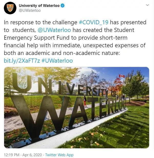Click the Canadian flag in the photo
Viewport: 154px width, 158px height.
(122, 76)
